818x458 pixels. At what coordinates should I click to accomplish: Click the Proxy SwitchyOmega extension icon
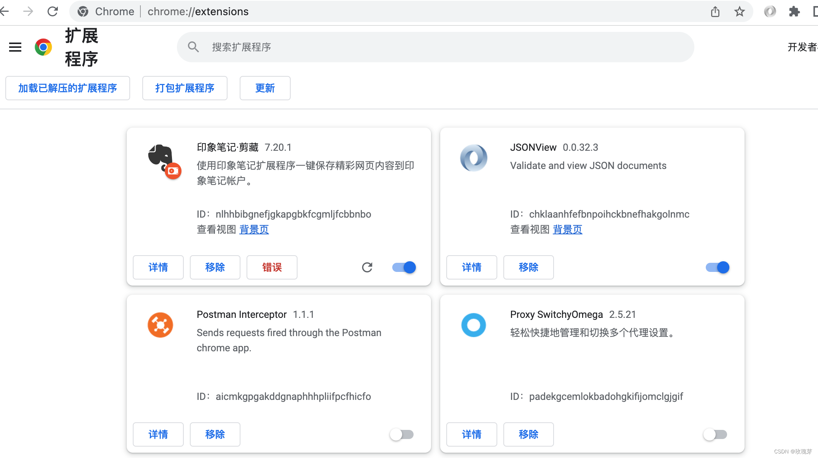point(473,325)
